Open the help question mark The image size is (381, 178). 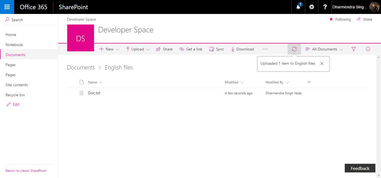tap(325, 7)
